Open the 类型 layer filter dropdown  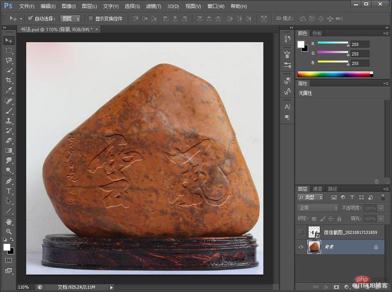pyautogui.click(x=310, y=197)
